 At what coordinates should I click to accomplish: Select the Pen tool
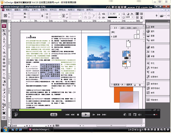pos(4,39)
